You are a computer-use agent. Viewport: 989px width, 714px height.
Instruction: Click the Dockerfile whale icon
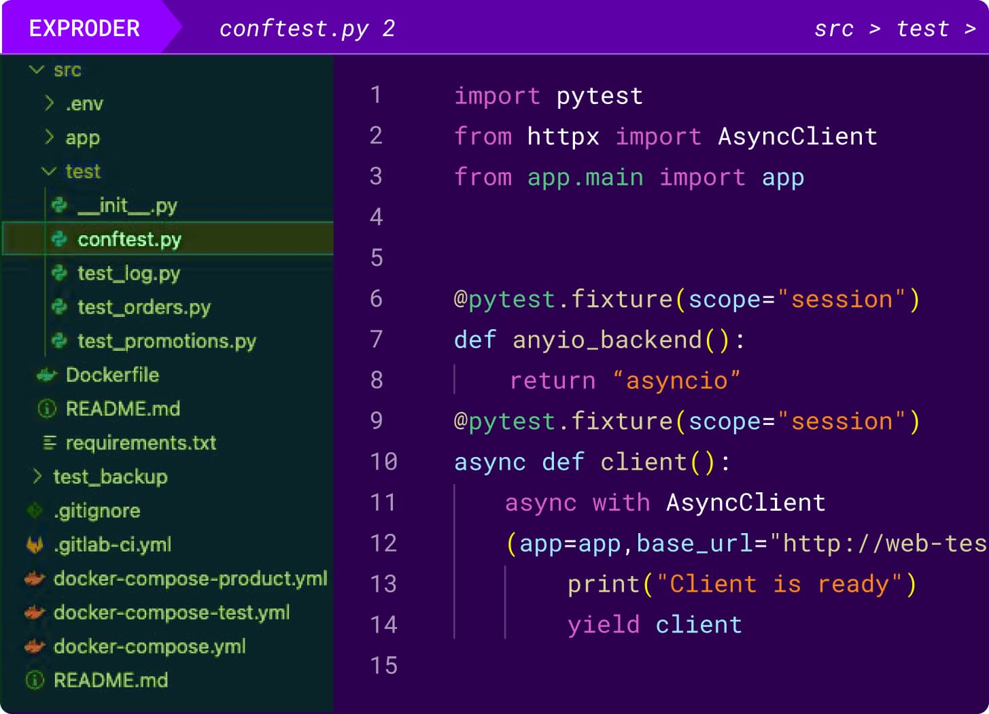[47, 375]
